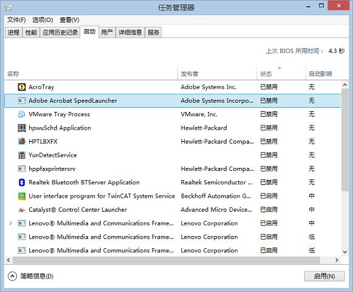Image resolution: width=353 pixels, height=292 pixels.
Task: Click publisher VMware, Inc.
Action: [199, 114]
